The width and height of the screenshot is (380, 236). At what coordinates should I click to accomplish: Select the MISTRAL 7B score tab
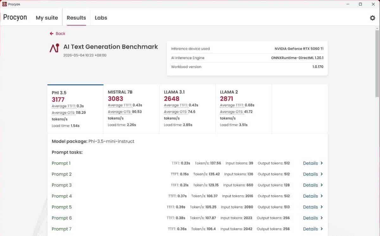[131, 109]
